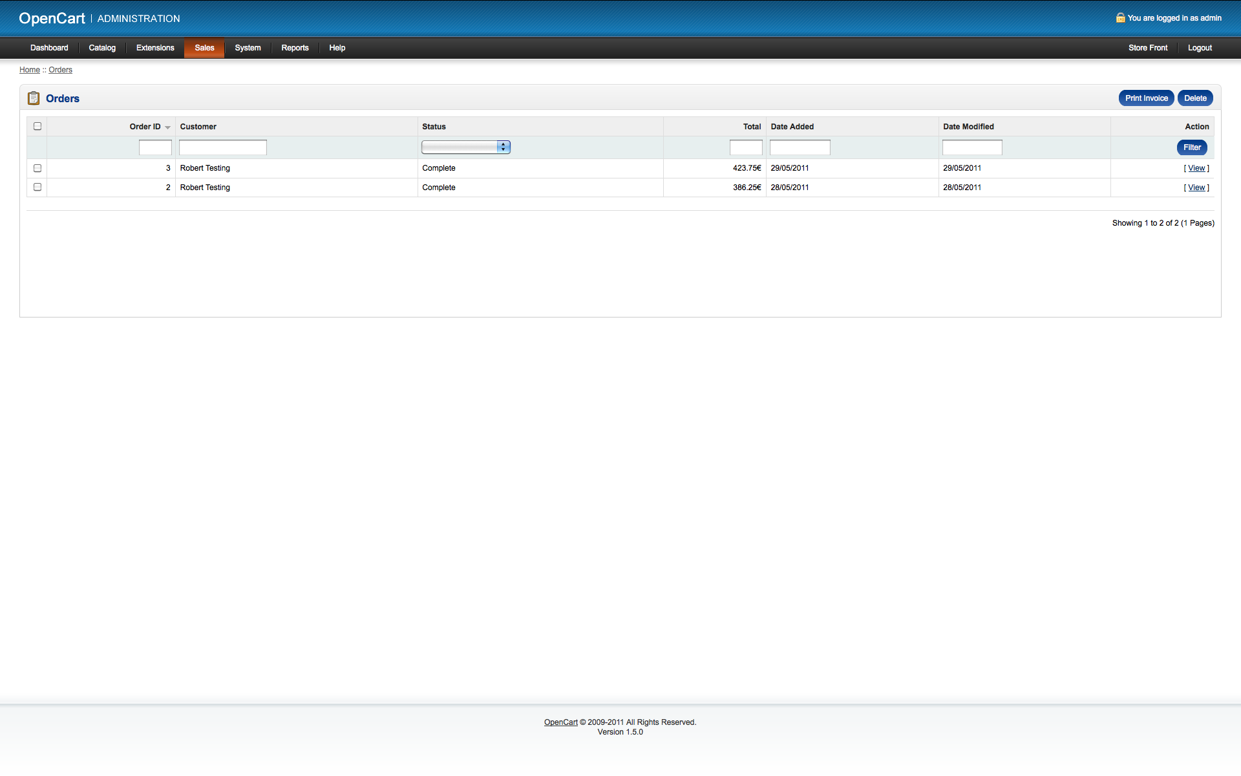The image size is (1241, 776).
Task: Sort by Date Added column header
Action: [x=792, y=127]
